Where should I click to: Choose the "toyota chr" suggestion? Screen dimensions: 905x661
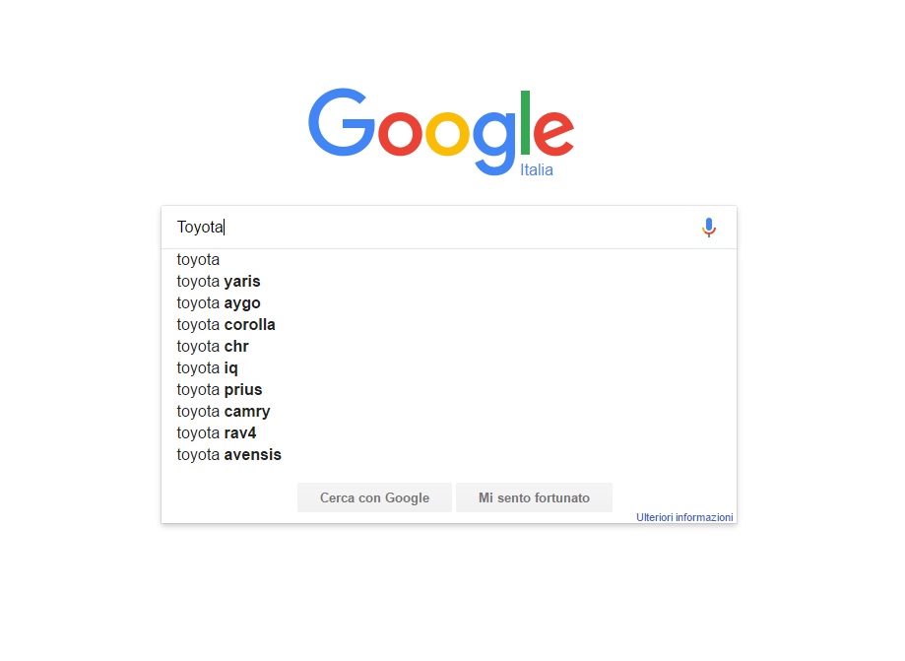448,347
